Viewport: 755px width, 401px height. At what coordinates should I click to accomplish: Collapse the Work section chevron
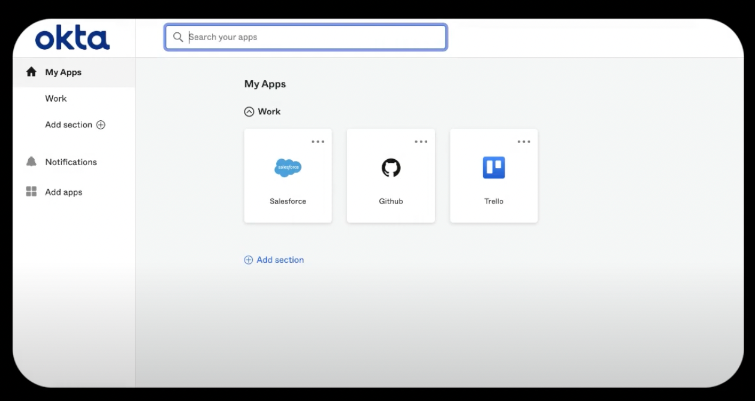(249, 112)
